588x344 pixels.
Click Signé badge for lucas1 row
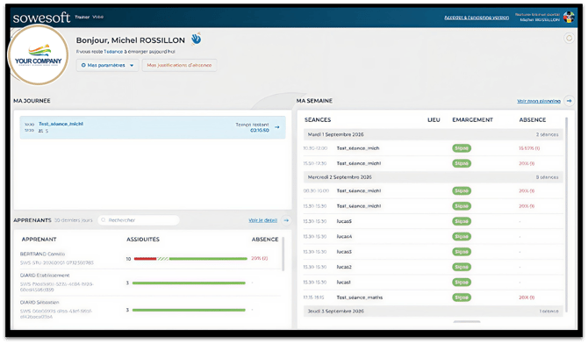(462, 282)
